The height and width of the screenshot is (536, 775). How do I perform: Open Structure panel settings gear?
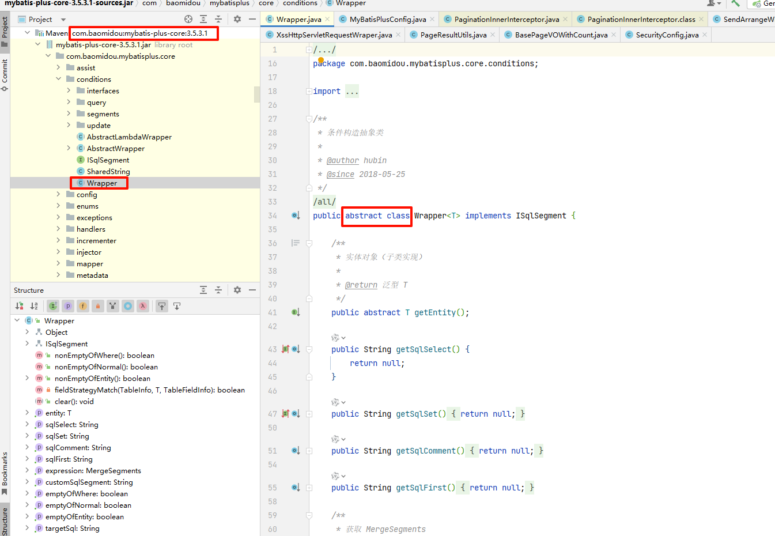pos(237,290)
